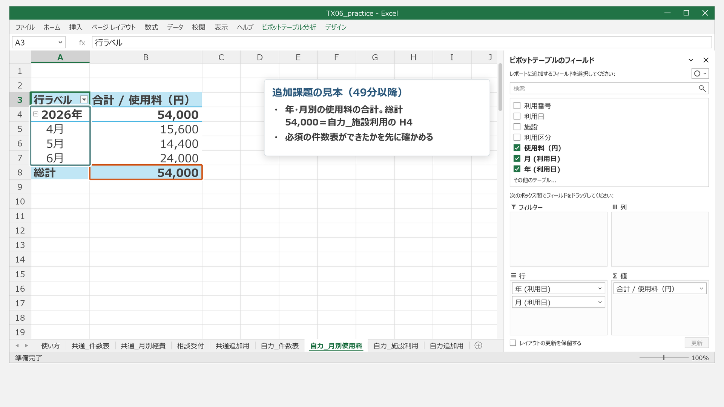Image resolution: width=724 pixels, height=407 pixels.
Task: Check the 利用区分 field checkbox
Action: coord(517,138)
